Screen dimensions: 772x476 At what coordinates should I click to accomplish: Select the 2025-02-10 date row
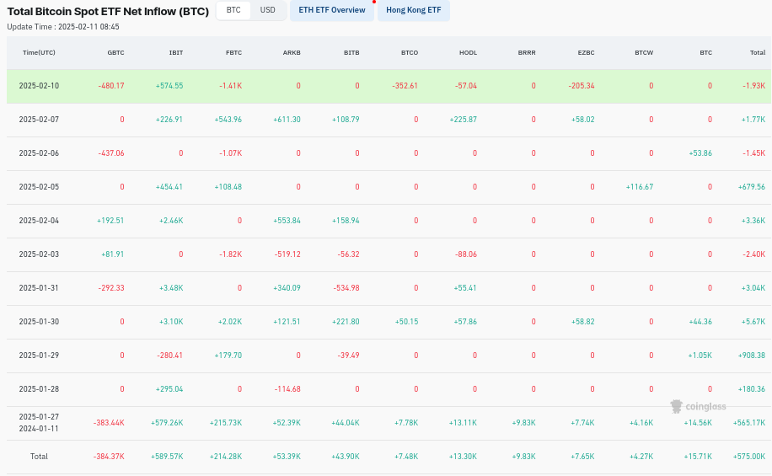(389, 86)
